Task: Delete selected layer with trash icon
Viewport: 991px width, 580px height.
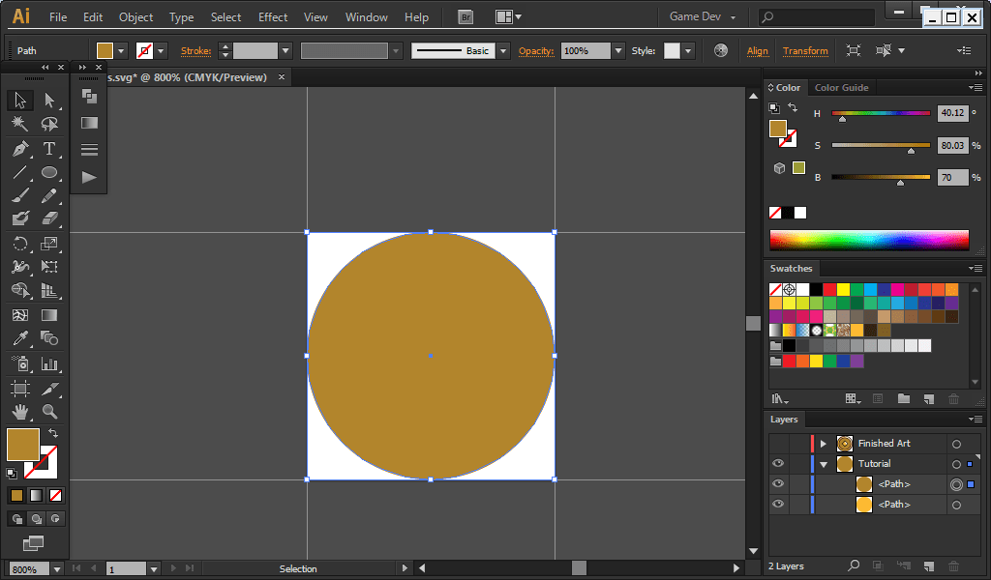Action: (954, 565)
